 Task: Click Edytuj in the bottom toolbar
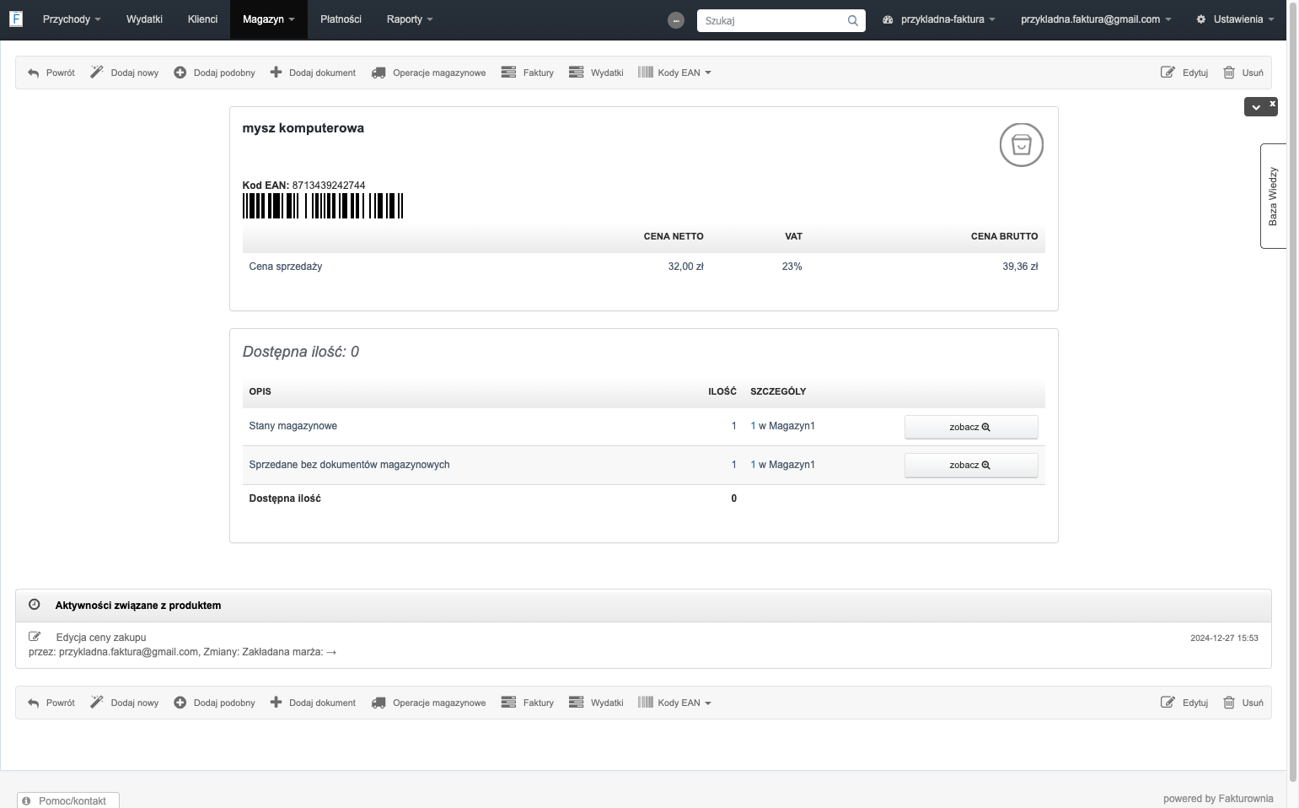click(x=1184, y=703)
